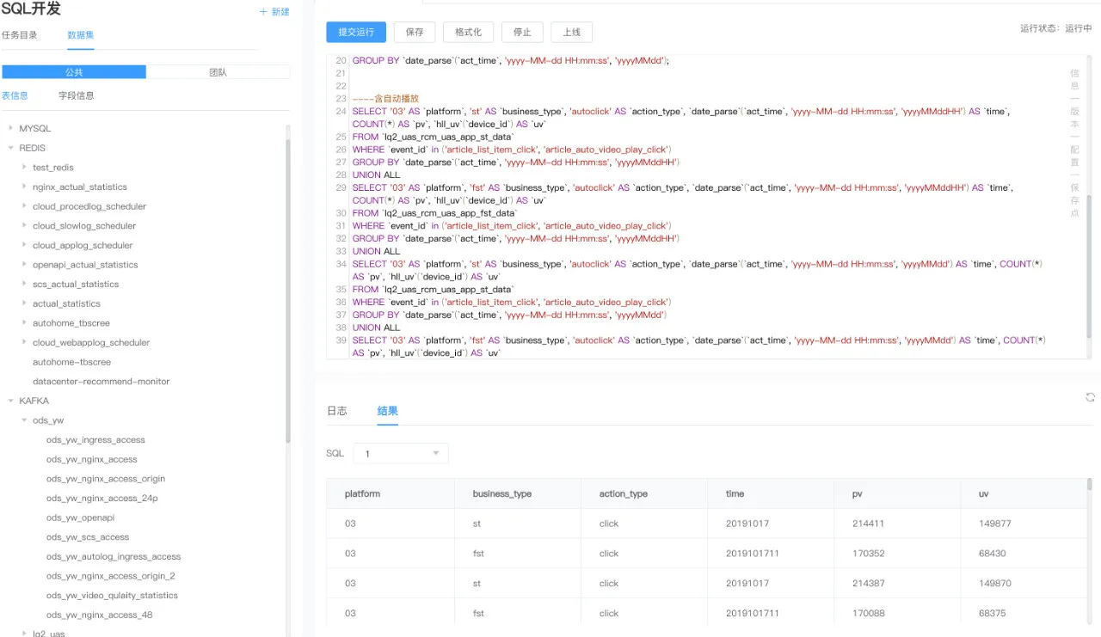Screen dimensions: 1101x637
Task: Select ods_yw_autolog_ingress_access table
Action: (114, 557)
